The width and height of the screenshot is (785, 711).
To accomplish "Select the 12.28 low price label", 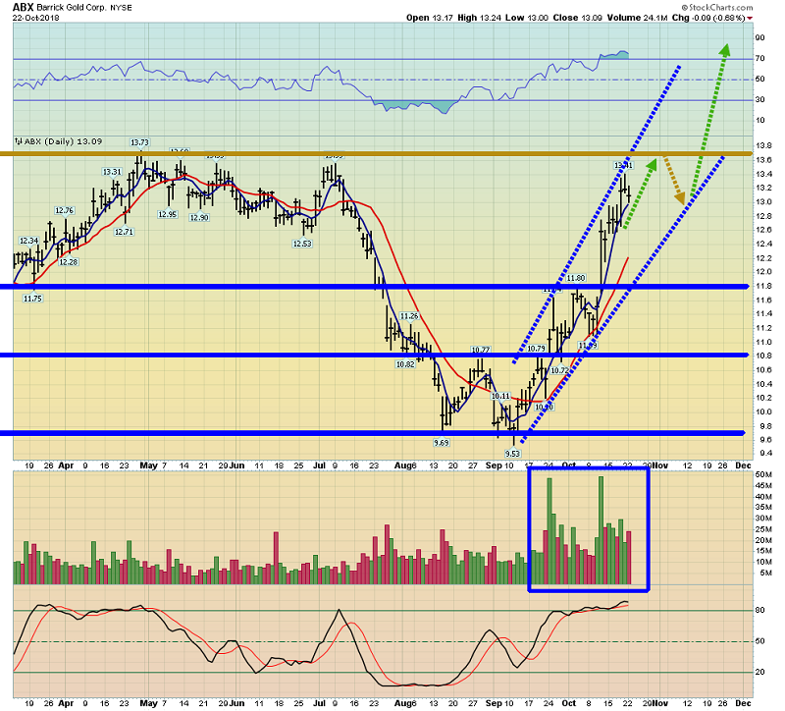I will click(69, 262).
